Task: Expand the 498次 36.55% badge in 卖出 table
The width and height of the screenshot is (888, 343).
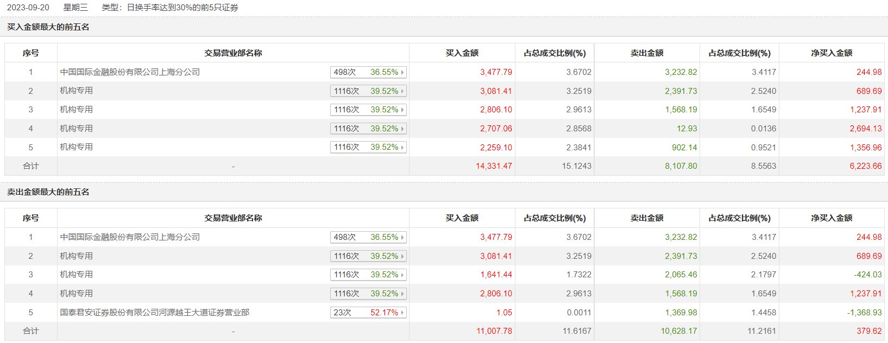Action: (x=368, y=237)
